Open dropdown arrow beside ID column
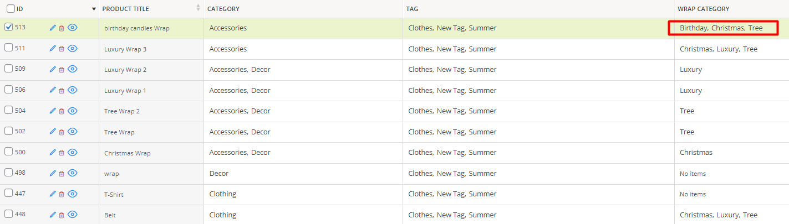 pos(94,9)
